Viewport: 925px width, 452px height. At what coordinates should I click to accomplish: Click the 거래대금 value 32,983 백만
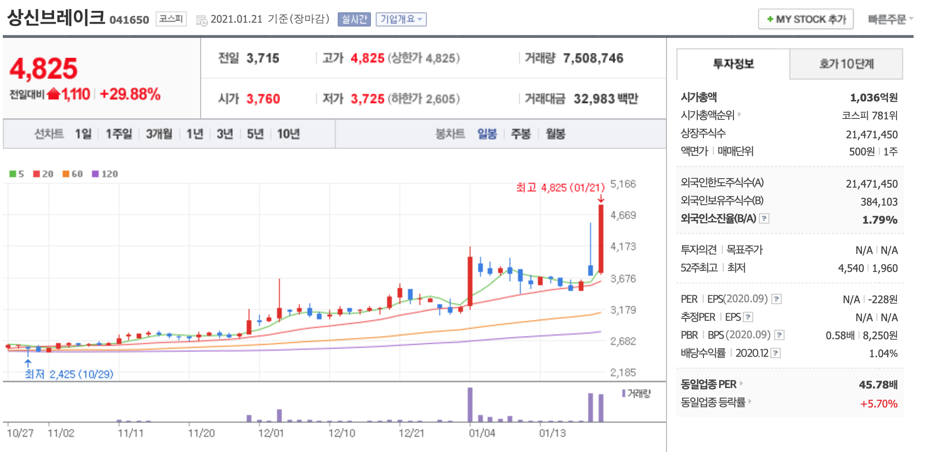pos(606,99)
